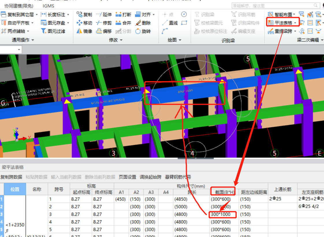Choose the 延伸 extend tool
Screen dimensions: 324x237
pos(104,14)
